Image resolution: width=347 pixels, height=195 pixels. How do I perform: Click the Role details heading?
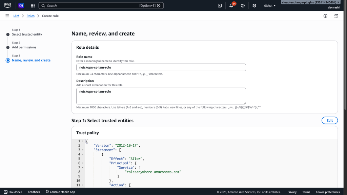click(x=88, y=47)
